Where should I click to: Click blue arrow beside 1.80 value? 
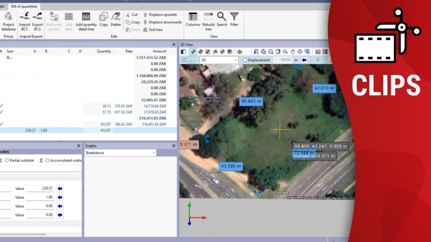click(x=60, y=197)
